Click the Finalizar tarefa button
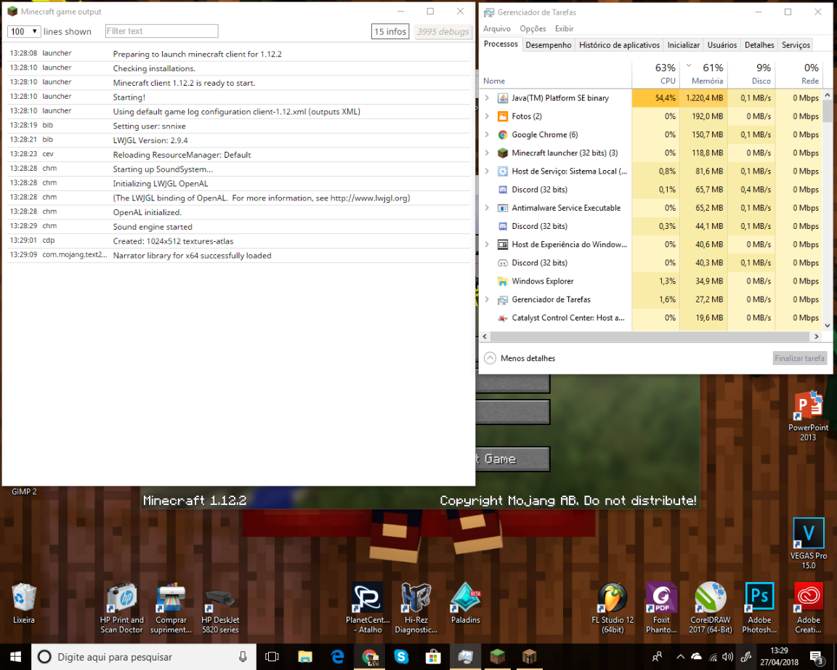The image size is (837, 670). pos(799,358)
